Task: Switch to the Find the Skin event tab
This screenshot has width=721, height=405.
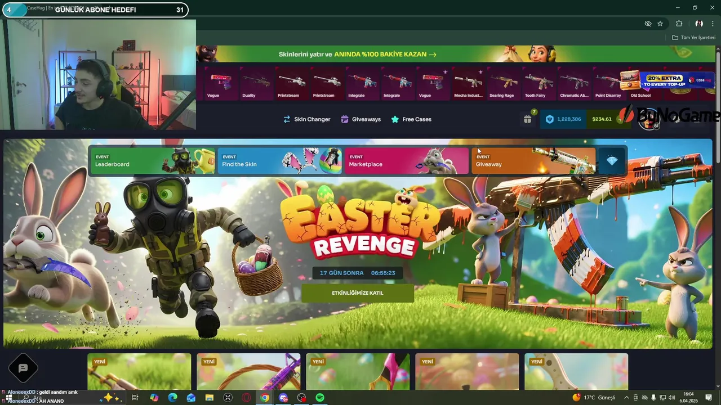Action: pyautogui.click(x=279, y=161)
